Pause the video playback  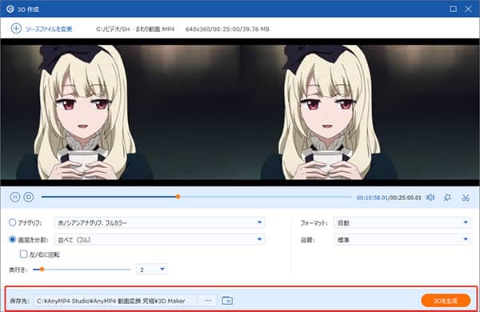[x=14, y=197]
